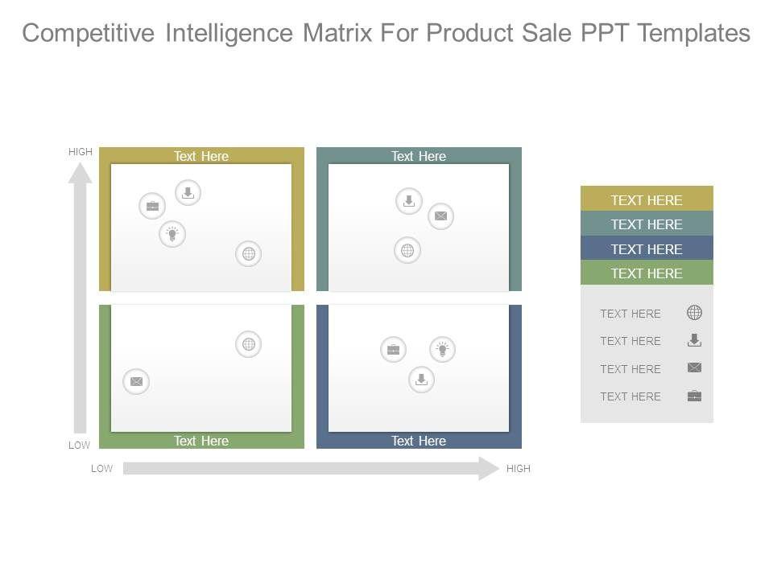Click the globe icon in the legend
Screen dimensions: 773x579
tap(694, 313)
